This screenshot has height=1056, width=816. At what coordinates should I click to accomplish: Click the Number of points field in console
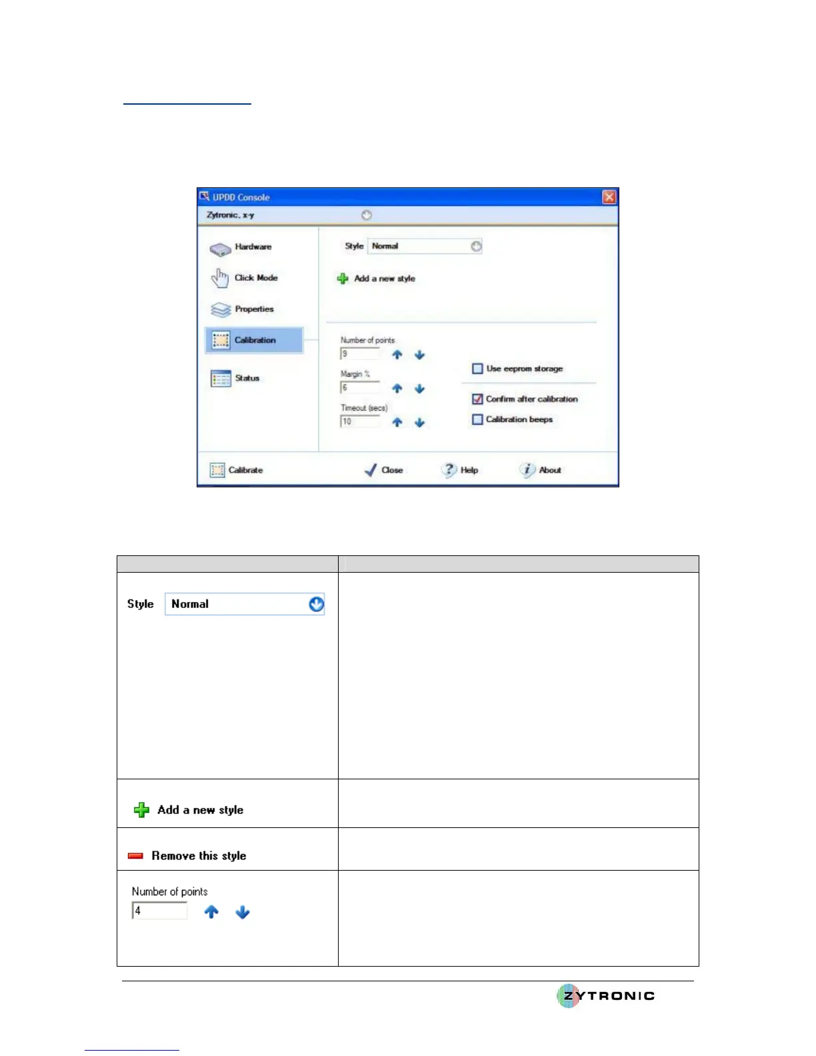(360, 354)
